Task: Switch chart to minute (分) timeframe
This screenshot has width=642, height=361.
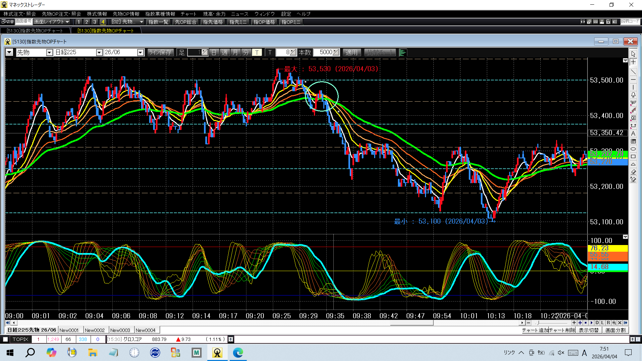Action: [246, 52]
